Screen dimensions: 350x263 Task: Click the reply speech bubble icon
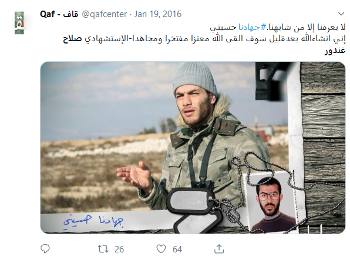[x=45, y=248]
